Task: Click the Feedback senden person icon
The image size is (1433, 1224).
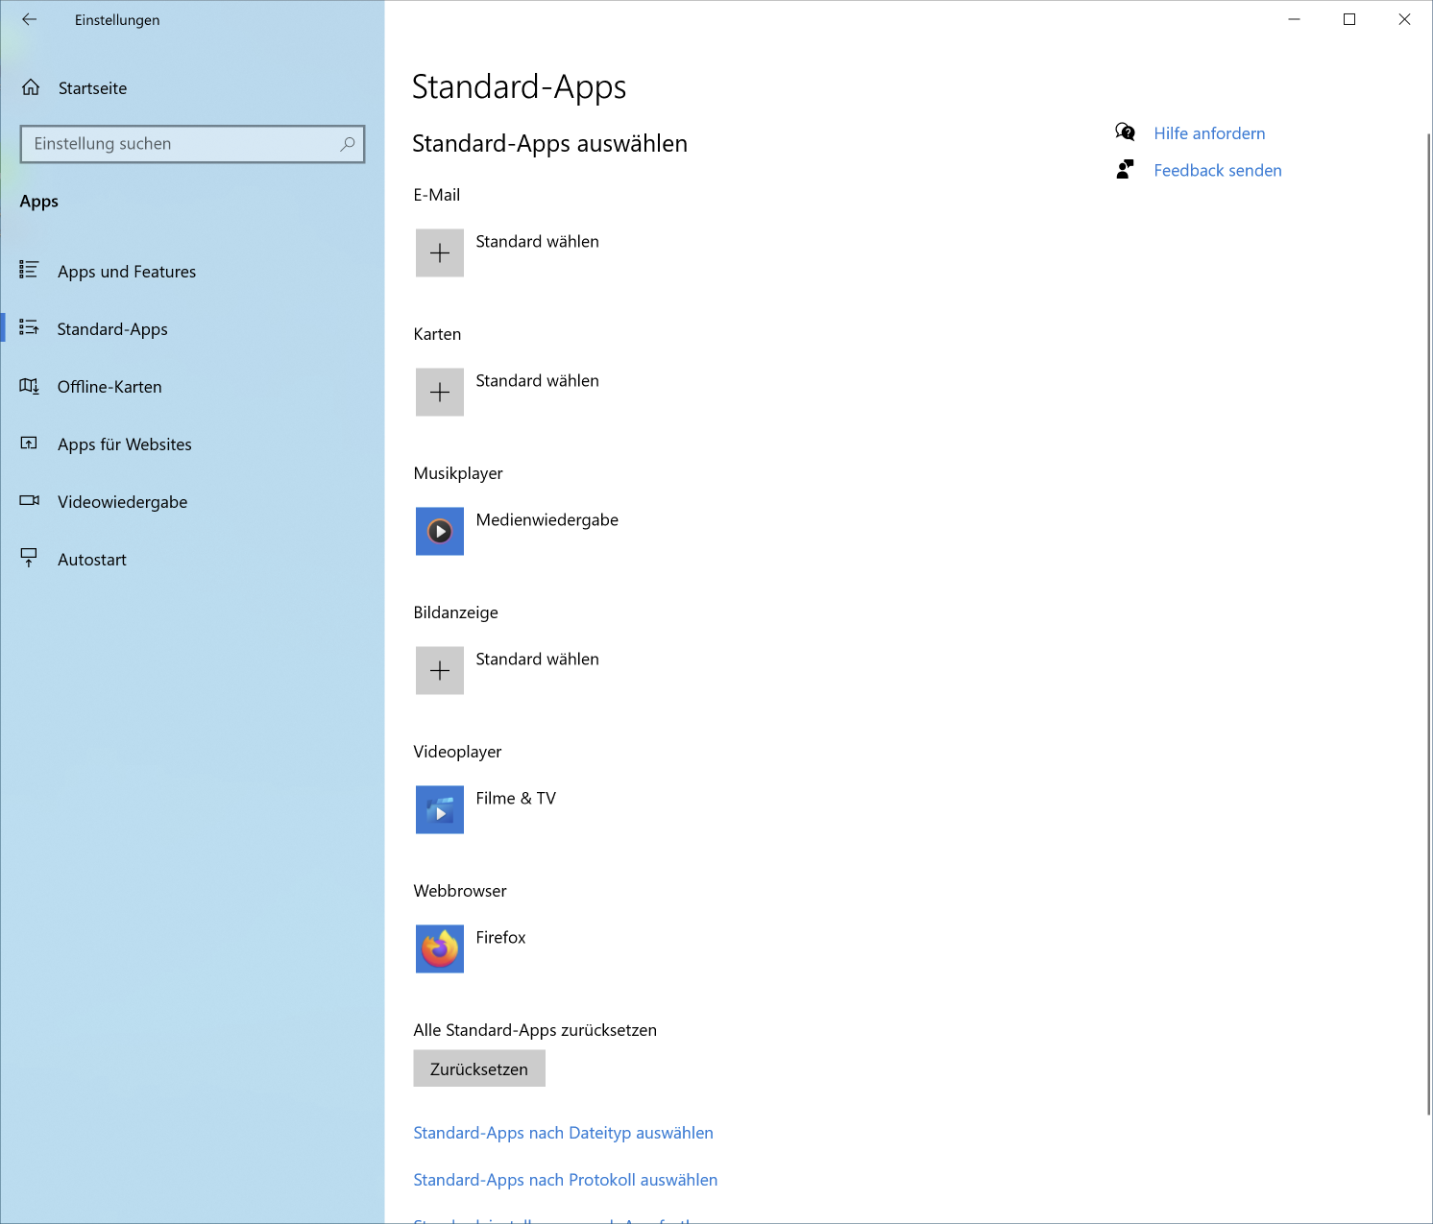Action: click(1125, 170)
